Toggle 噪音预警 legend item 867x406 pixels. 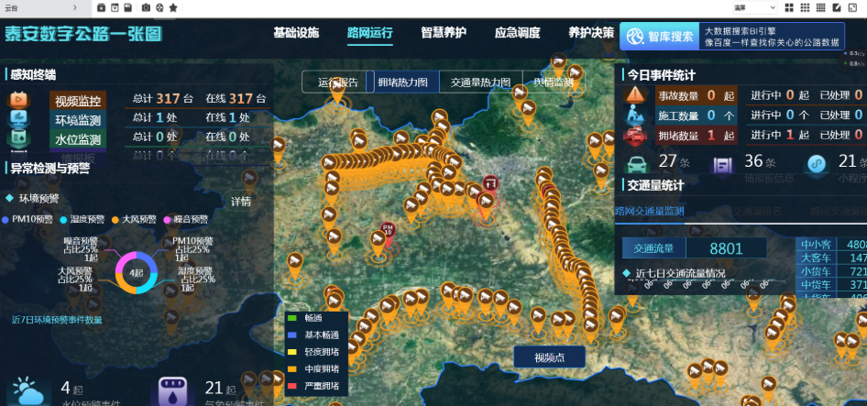pyautogui.click(x=186, y=220)
